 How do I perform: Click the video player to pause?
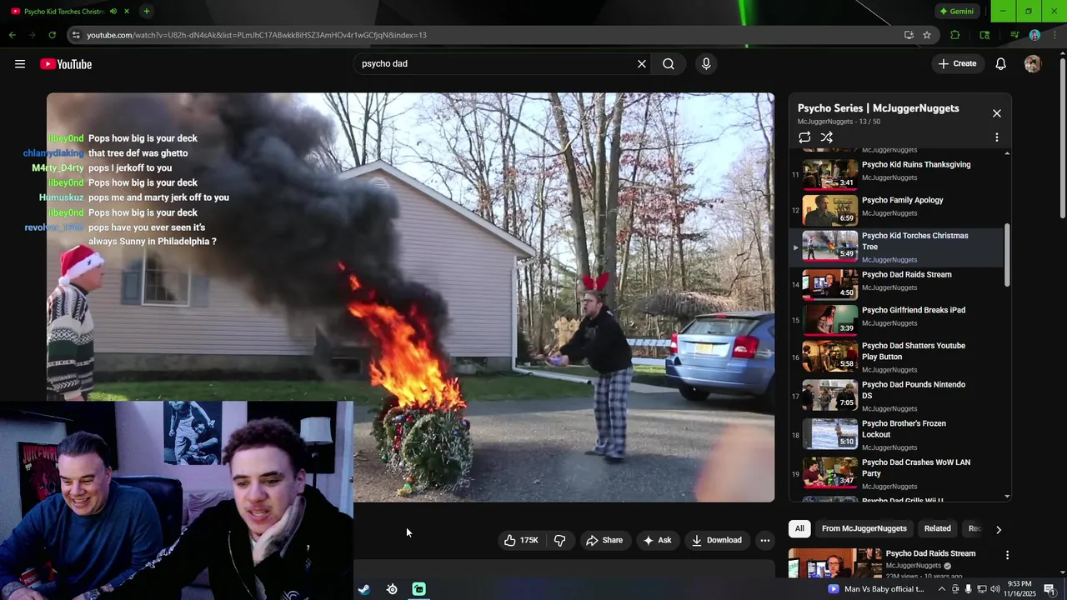410,297
